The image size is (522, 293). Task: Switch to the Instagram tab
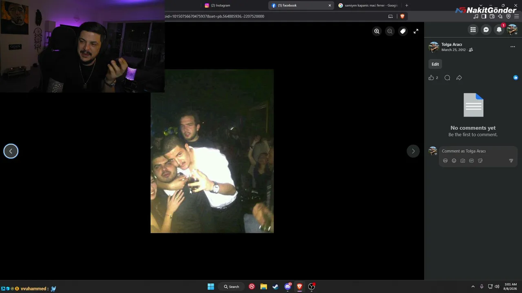click(x=233, y=5)
